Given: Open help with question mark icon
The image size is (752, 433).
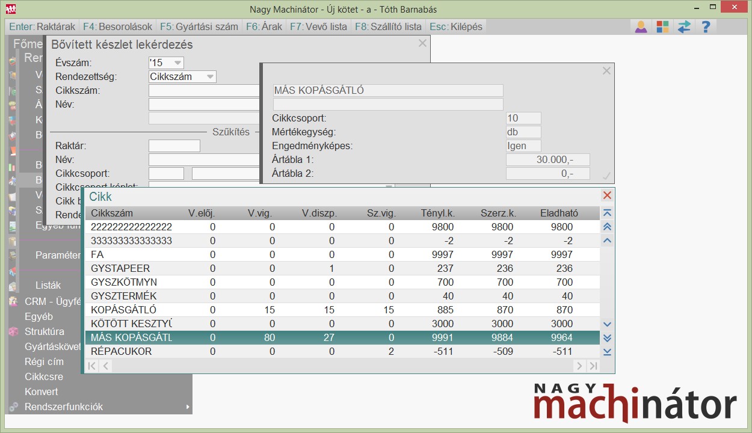Looking at the screenshot, I should pos(706,26).
